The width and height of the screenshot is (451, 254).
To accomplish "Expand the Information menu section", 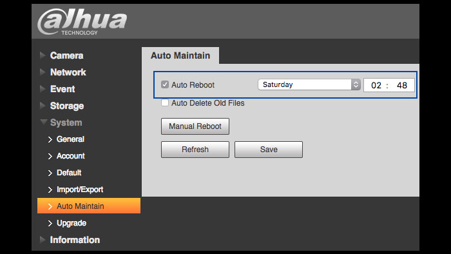I will tap(75, 240).
